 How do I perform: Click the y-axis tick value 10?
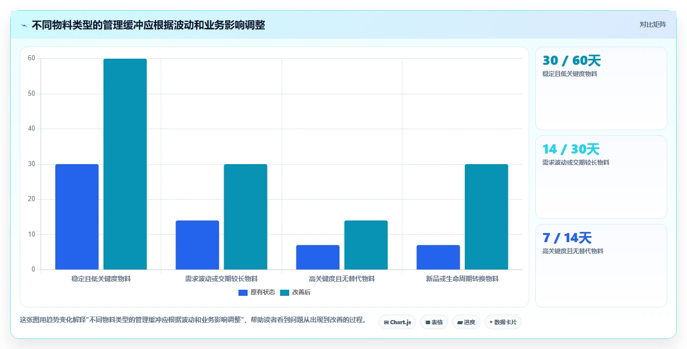[31, 235]
